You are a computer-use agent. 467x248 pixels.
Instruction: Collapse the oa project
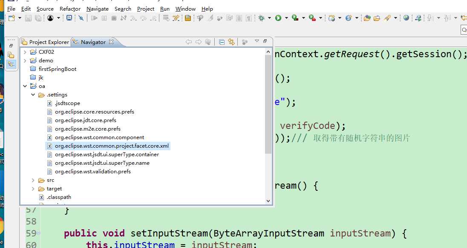pyautogui.click(x=25, y=86)
